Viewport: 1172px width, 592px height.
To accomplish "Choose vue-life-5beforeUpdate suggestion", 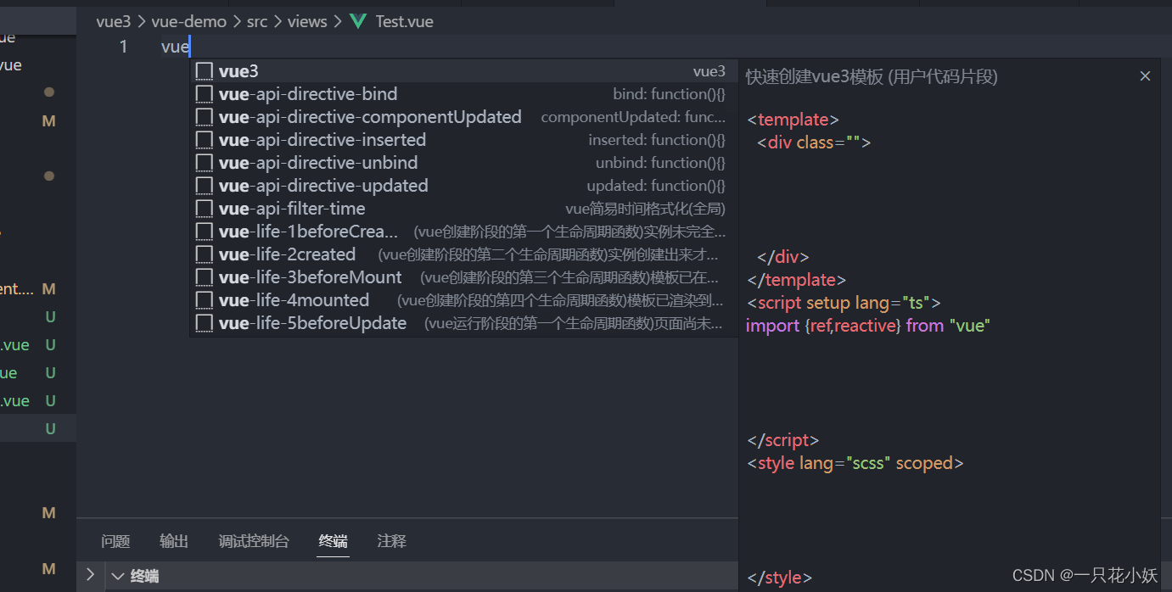I will click(463, 323).
